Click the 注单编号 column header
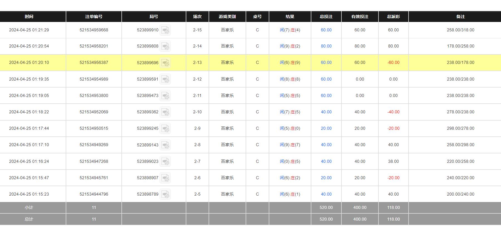 click(x=94, y=17)
